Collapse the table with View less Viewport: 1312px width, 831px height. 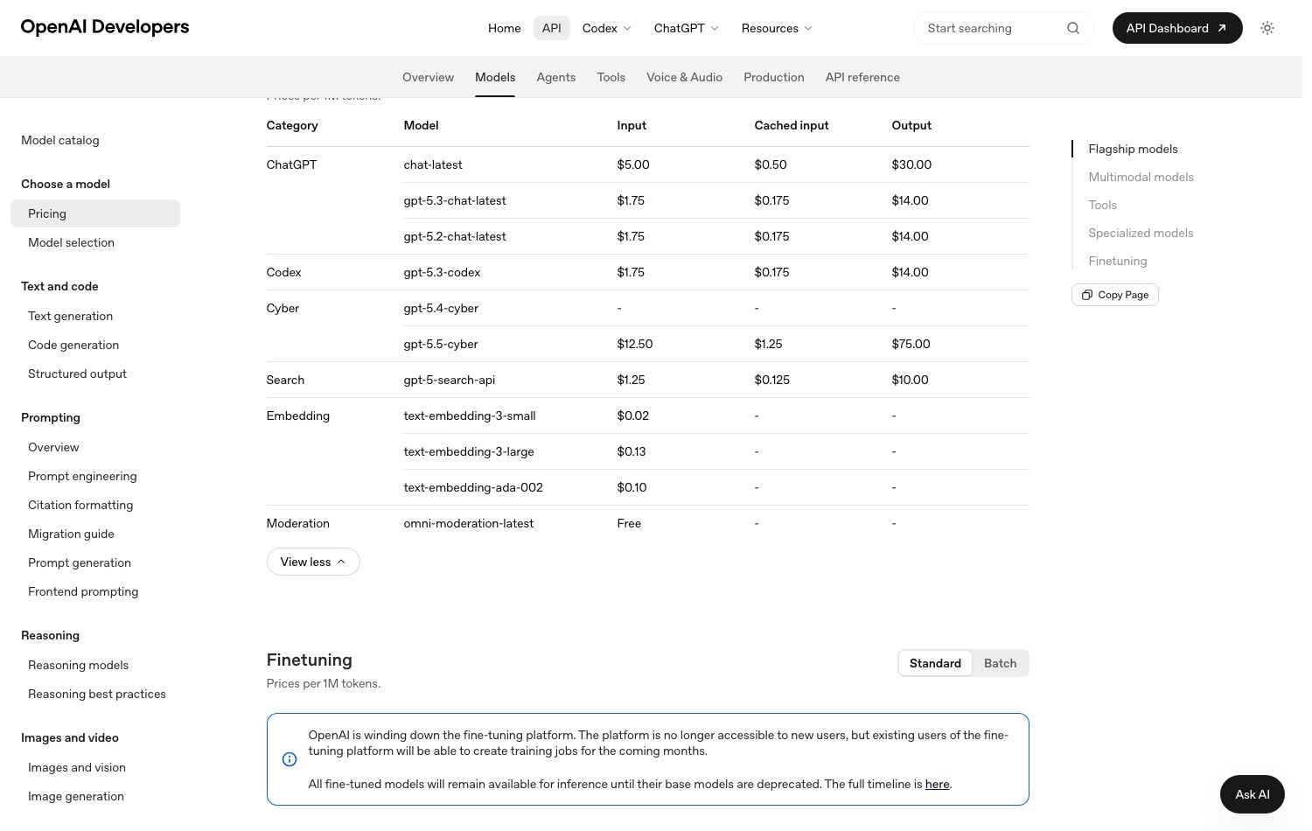[313, 562]
